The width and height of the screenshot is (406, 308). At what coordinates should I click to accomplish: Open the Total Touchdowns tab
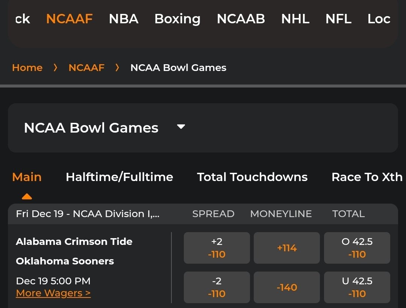pyautogui.click(x=252, y=177)
